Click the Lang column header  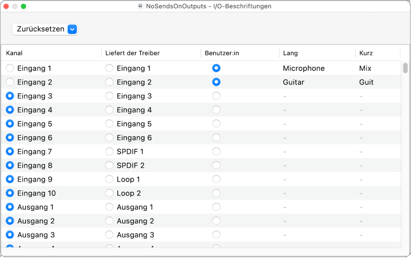290,53
